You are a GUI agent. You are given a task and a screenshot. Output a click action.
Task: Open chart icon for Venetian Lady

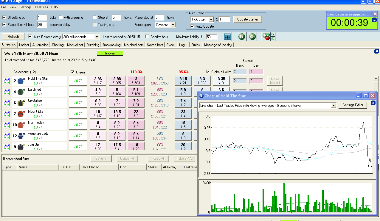coord(7,136)
